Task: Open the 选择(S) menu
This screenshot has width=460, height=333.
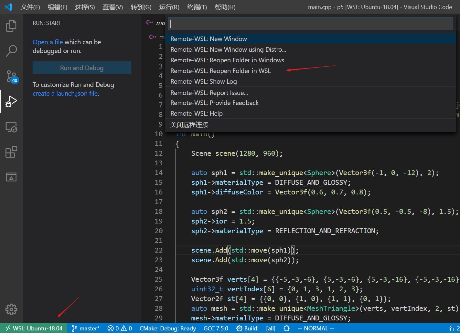Action: [85, 7]
